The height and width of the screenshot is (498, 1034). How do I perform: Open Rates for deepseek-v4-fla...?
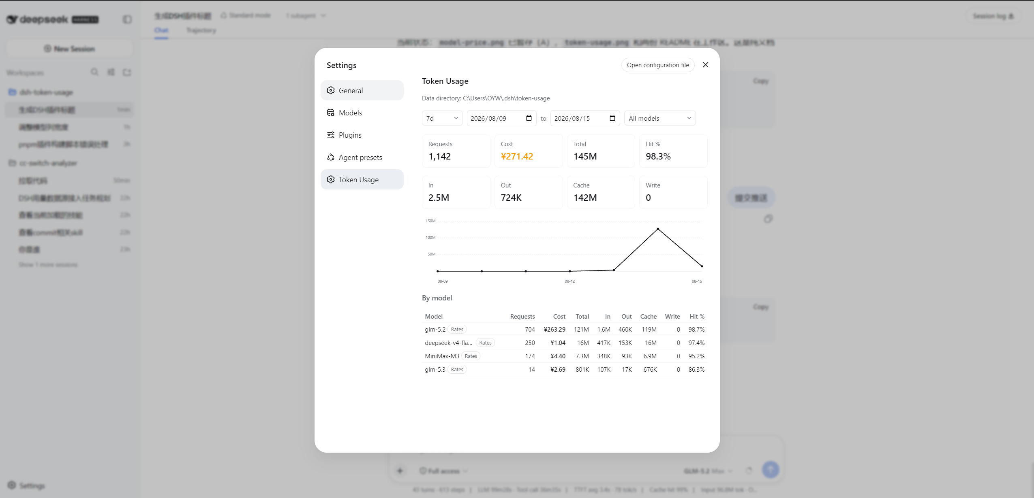pyautogui.click(x=485, y=343)
